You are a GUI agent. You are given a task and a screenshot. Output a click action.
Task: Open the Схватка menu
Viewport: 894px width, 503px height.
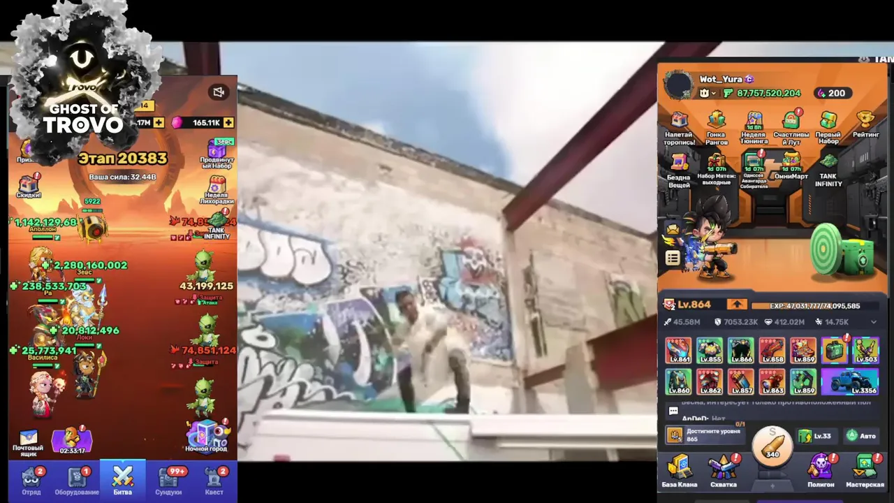pyautogui.click(x=724, y=472)
